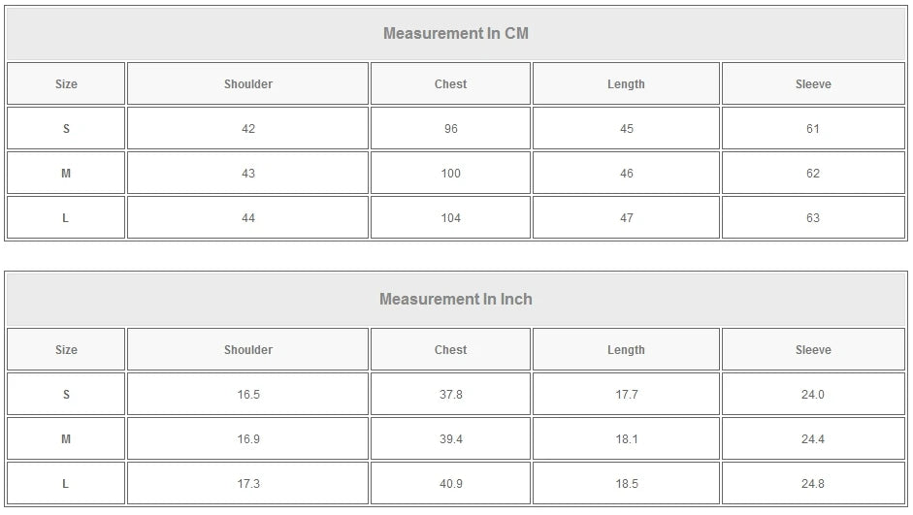913x515 pixels.
Task: Click the "Measurement In CM" table title
Action: pyautogui.click(x=455, y=34)
